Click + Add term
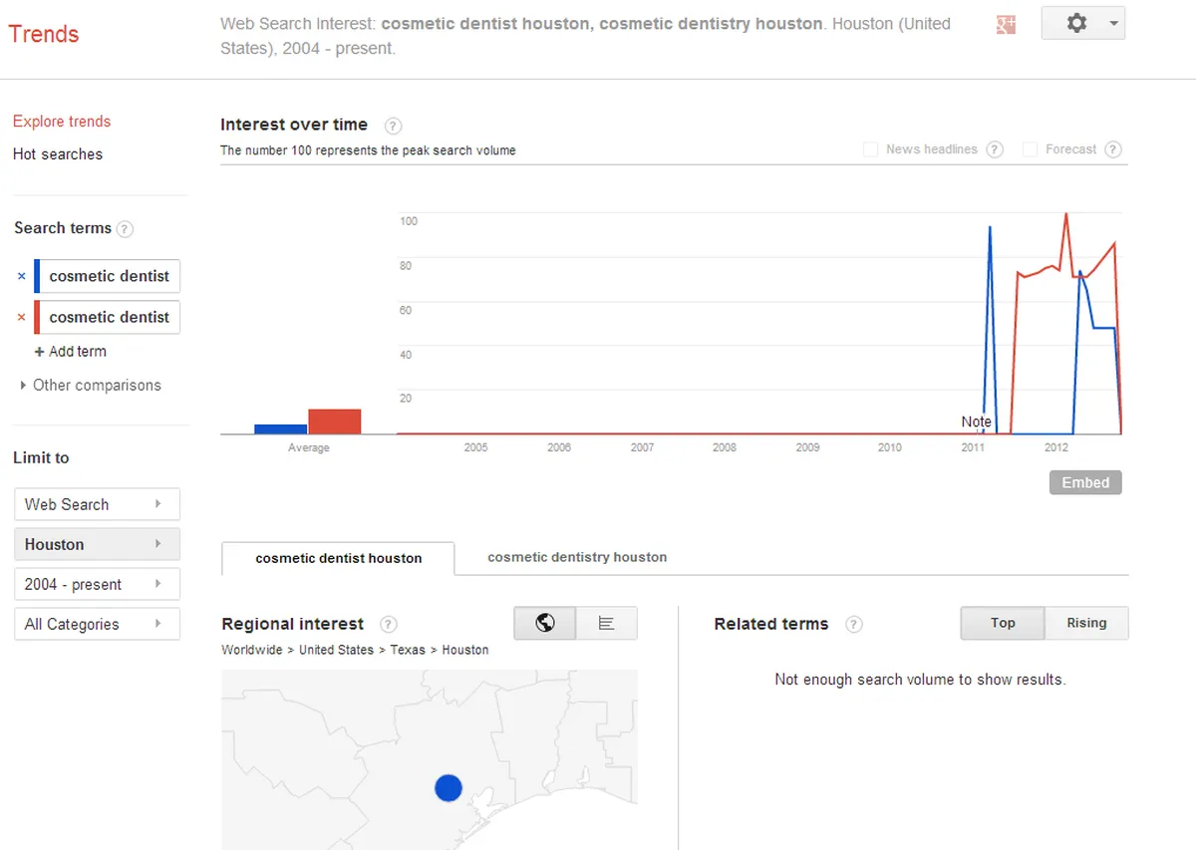 [70, 352]
